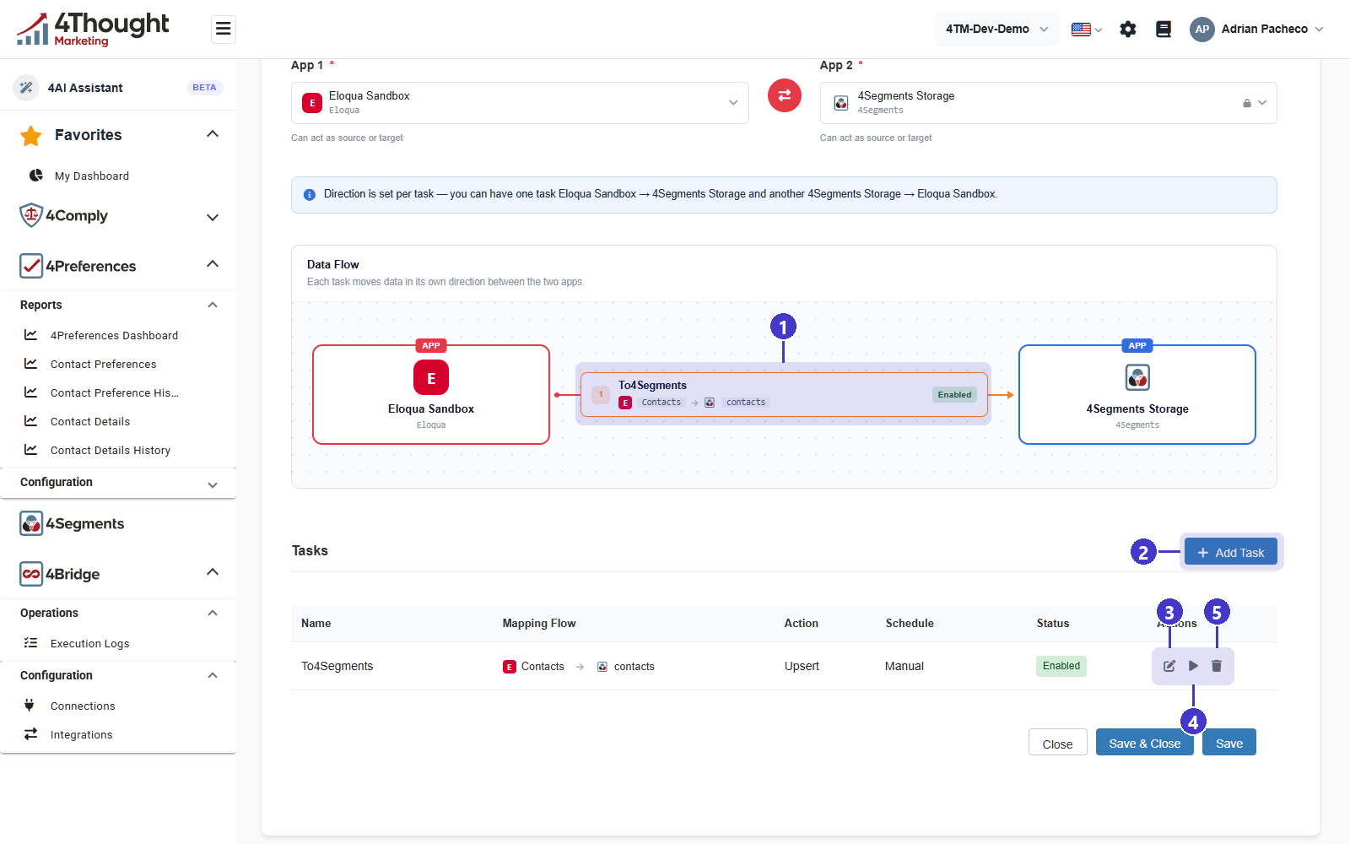
Task: Click the Enabled status in tasks table
Action: (x=1061, y=666)
